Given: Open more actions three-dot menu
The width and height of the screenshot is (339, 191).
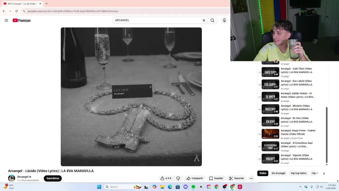Looking at the screenshot, I should tap(251, 178).
